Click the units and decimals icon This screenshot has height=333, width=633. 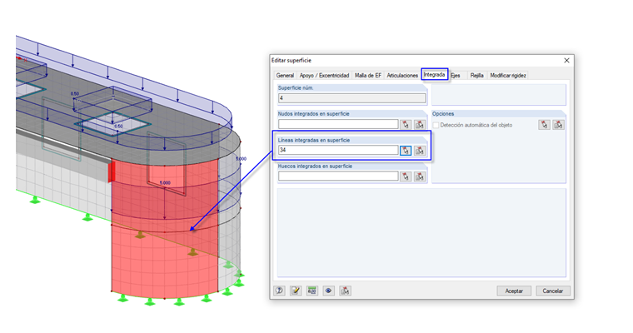point(312,291)
